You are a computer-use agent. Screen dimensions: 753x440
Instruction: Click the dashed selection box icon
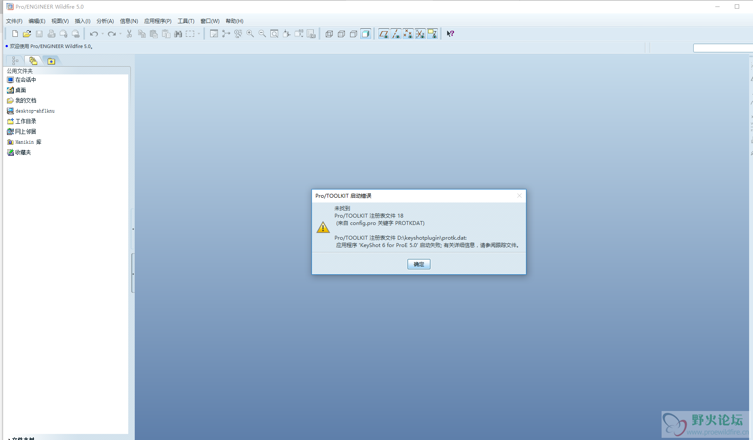pos(190,34)
